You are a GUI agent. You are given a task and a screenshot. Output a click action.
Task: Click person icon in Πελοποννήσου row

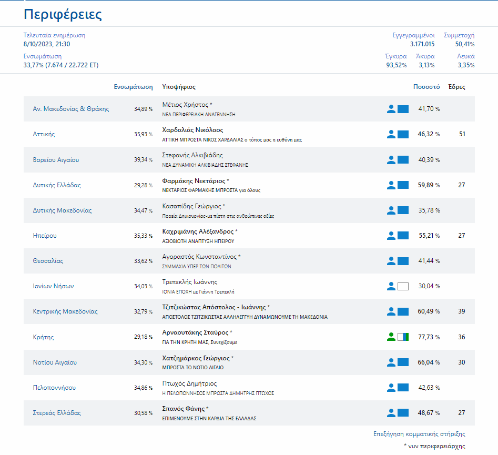(391, 388)
